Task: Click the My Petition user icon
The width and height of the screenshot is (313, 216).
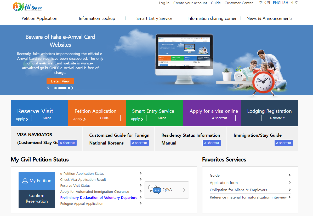Action: [x=25, y=181]
